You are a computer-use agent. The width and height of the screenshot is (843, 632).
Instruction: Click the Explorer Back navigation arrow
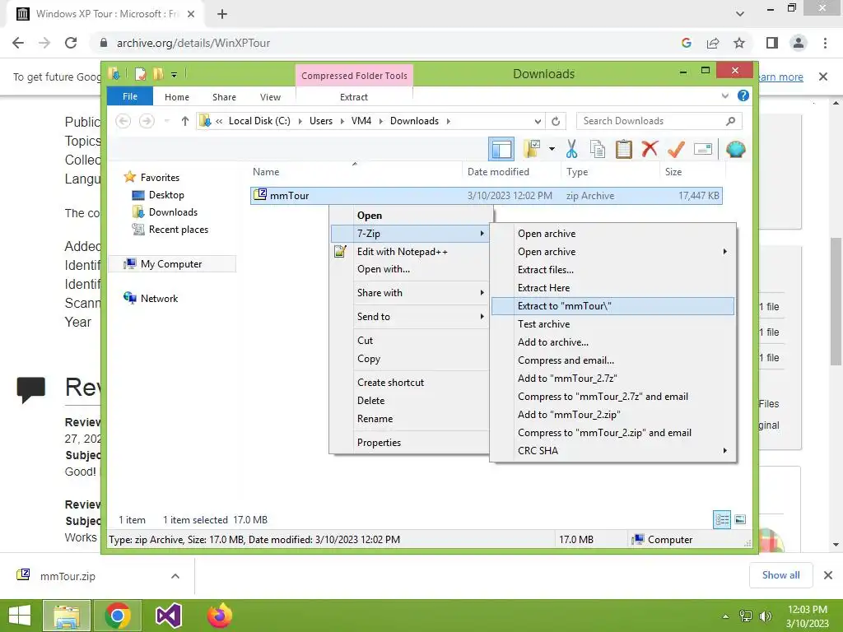click(x=123, y=121)
